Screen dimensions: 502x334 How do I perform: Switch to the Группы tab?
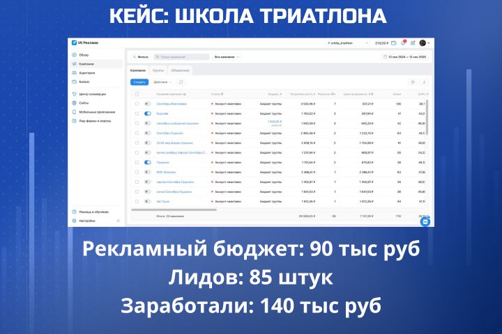pos(158,70)
